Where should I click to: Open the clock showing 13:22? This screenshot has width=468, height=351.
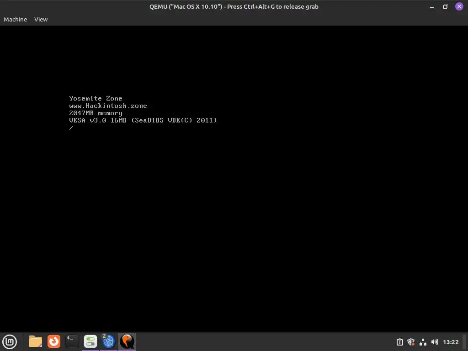pos(451,342)
